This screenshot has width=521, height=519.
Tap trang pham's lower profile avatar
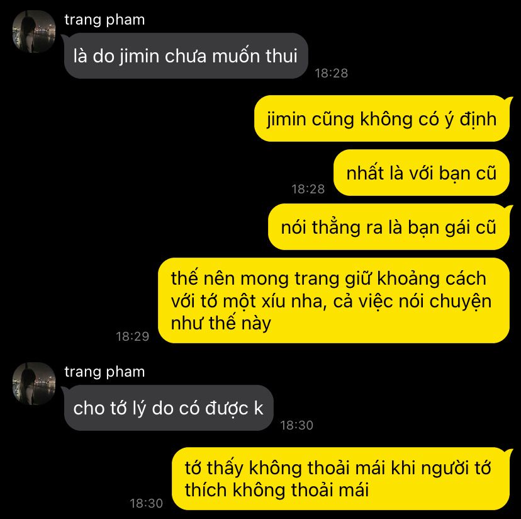(x=33, y=384)
